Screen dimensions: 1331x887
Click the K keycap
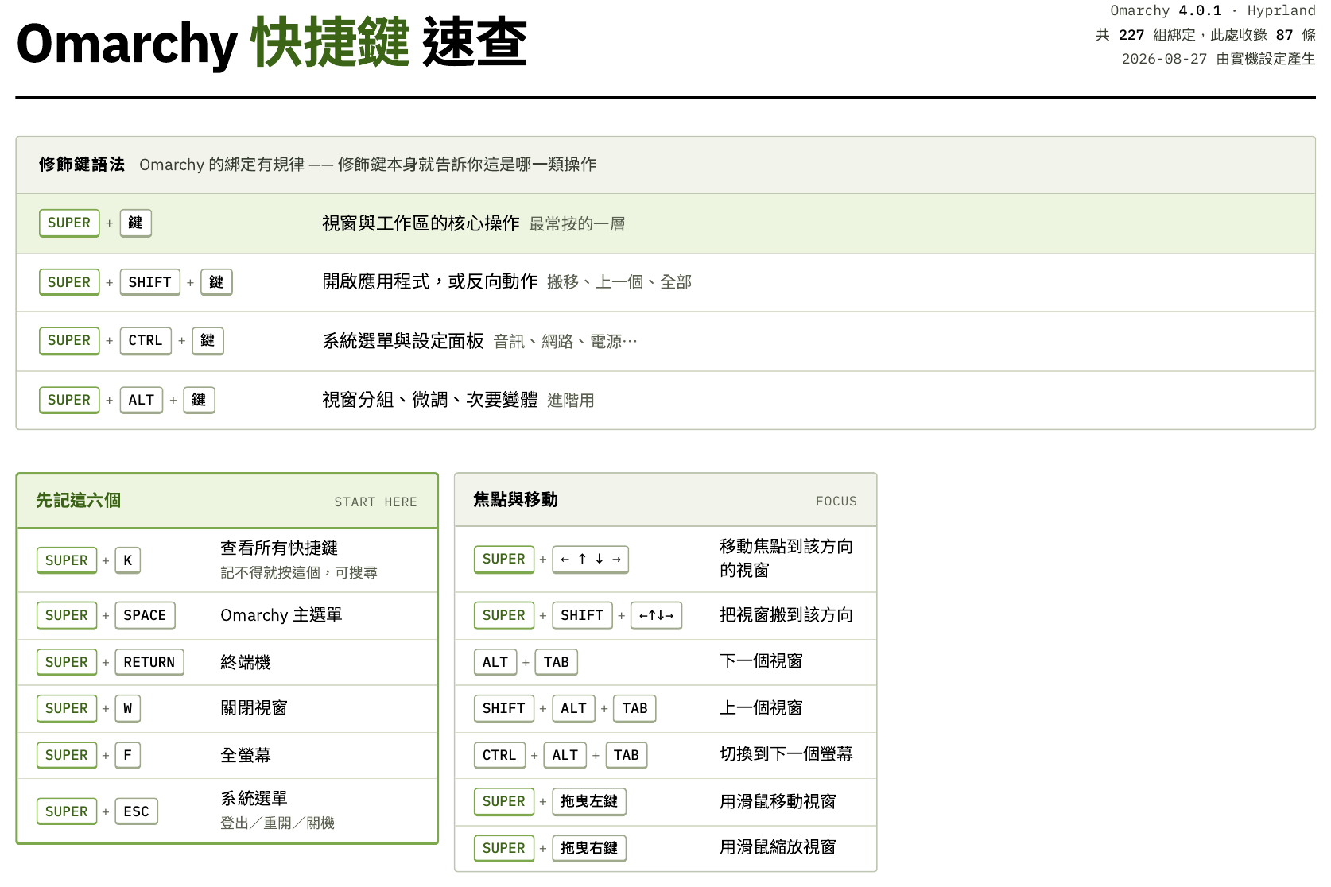pyautogui.click(x=128, y=560)
